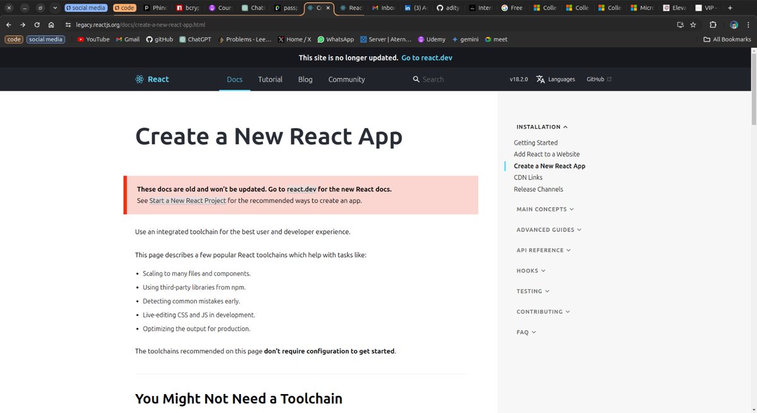Go forward with the browser forward arrow
757x413 pixels.
point(23,25)
